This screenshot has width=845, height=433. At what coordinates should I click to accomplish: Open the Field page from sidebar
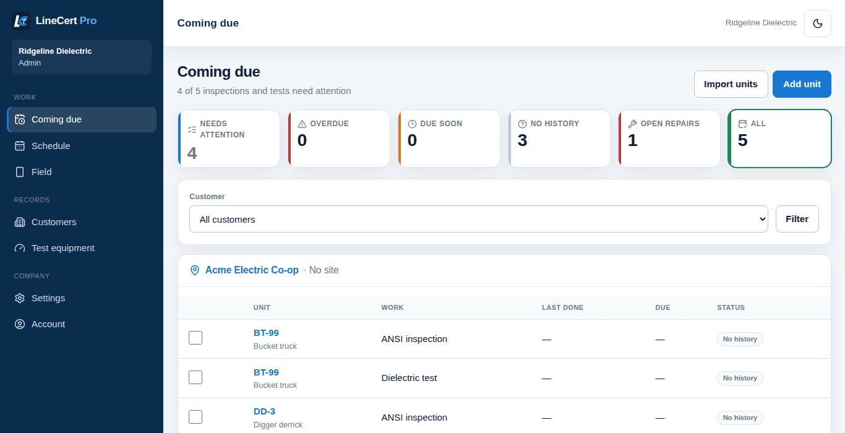pos(82,172)
